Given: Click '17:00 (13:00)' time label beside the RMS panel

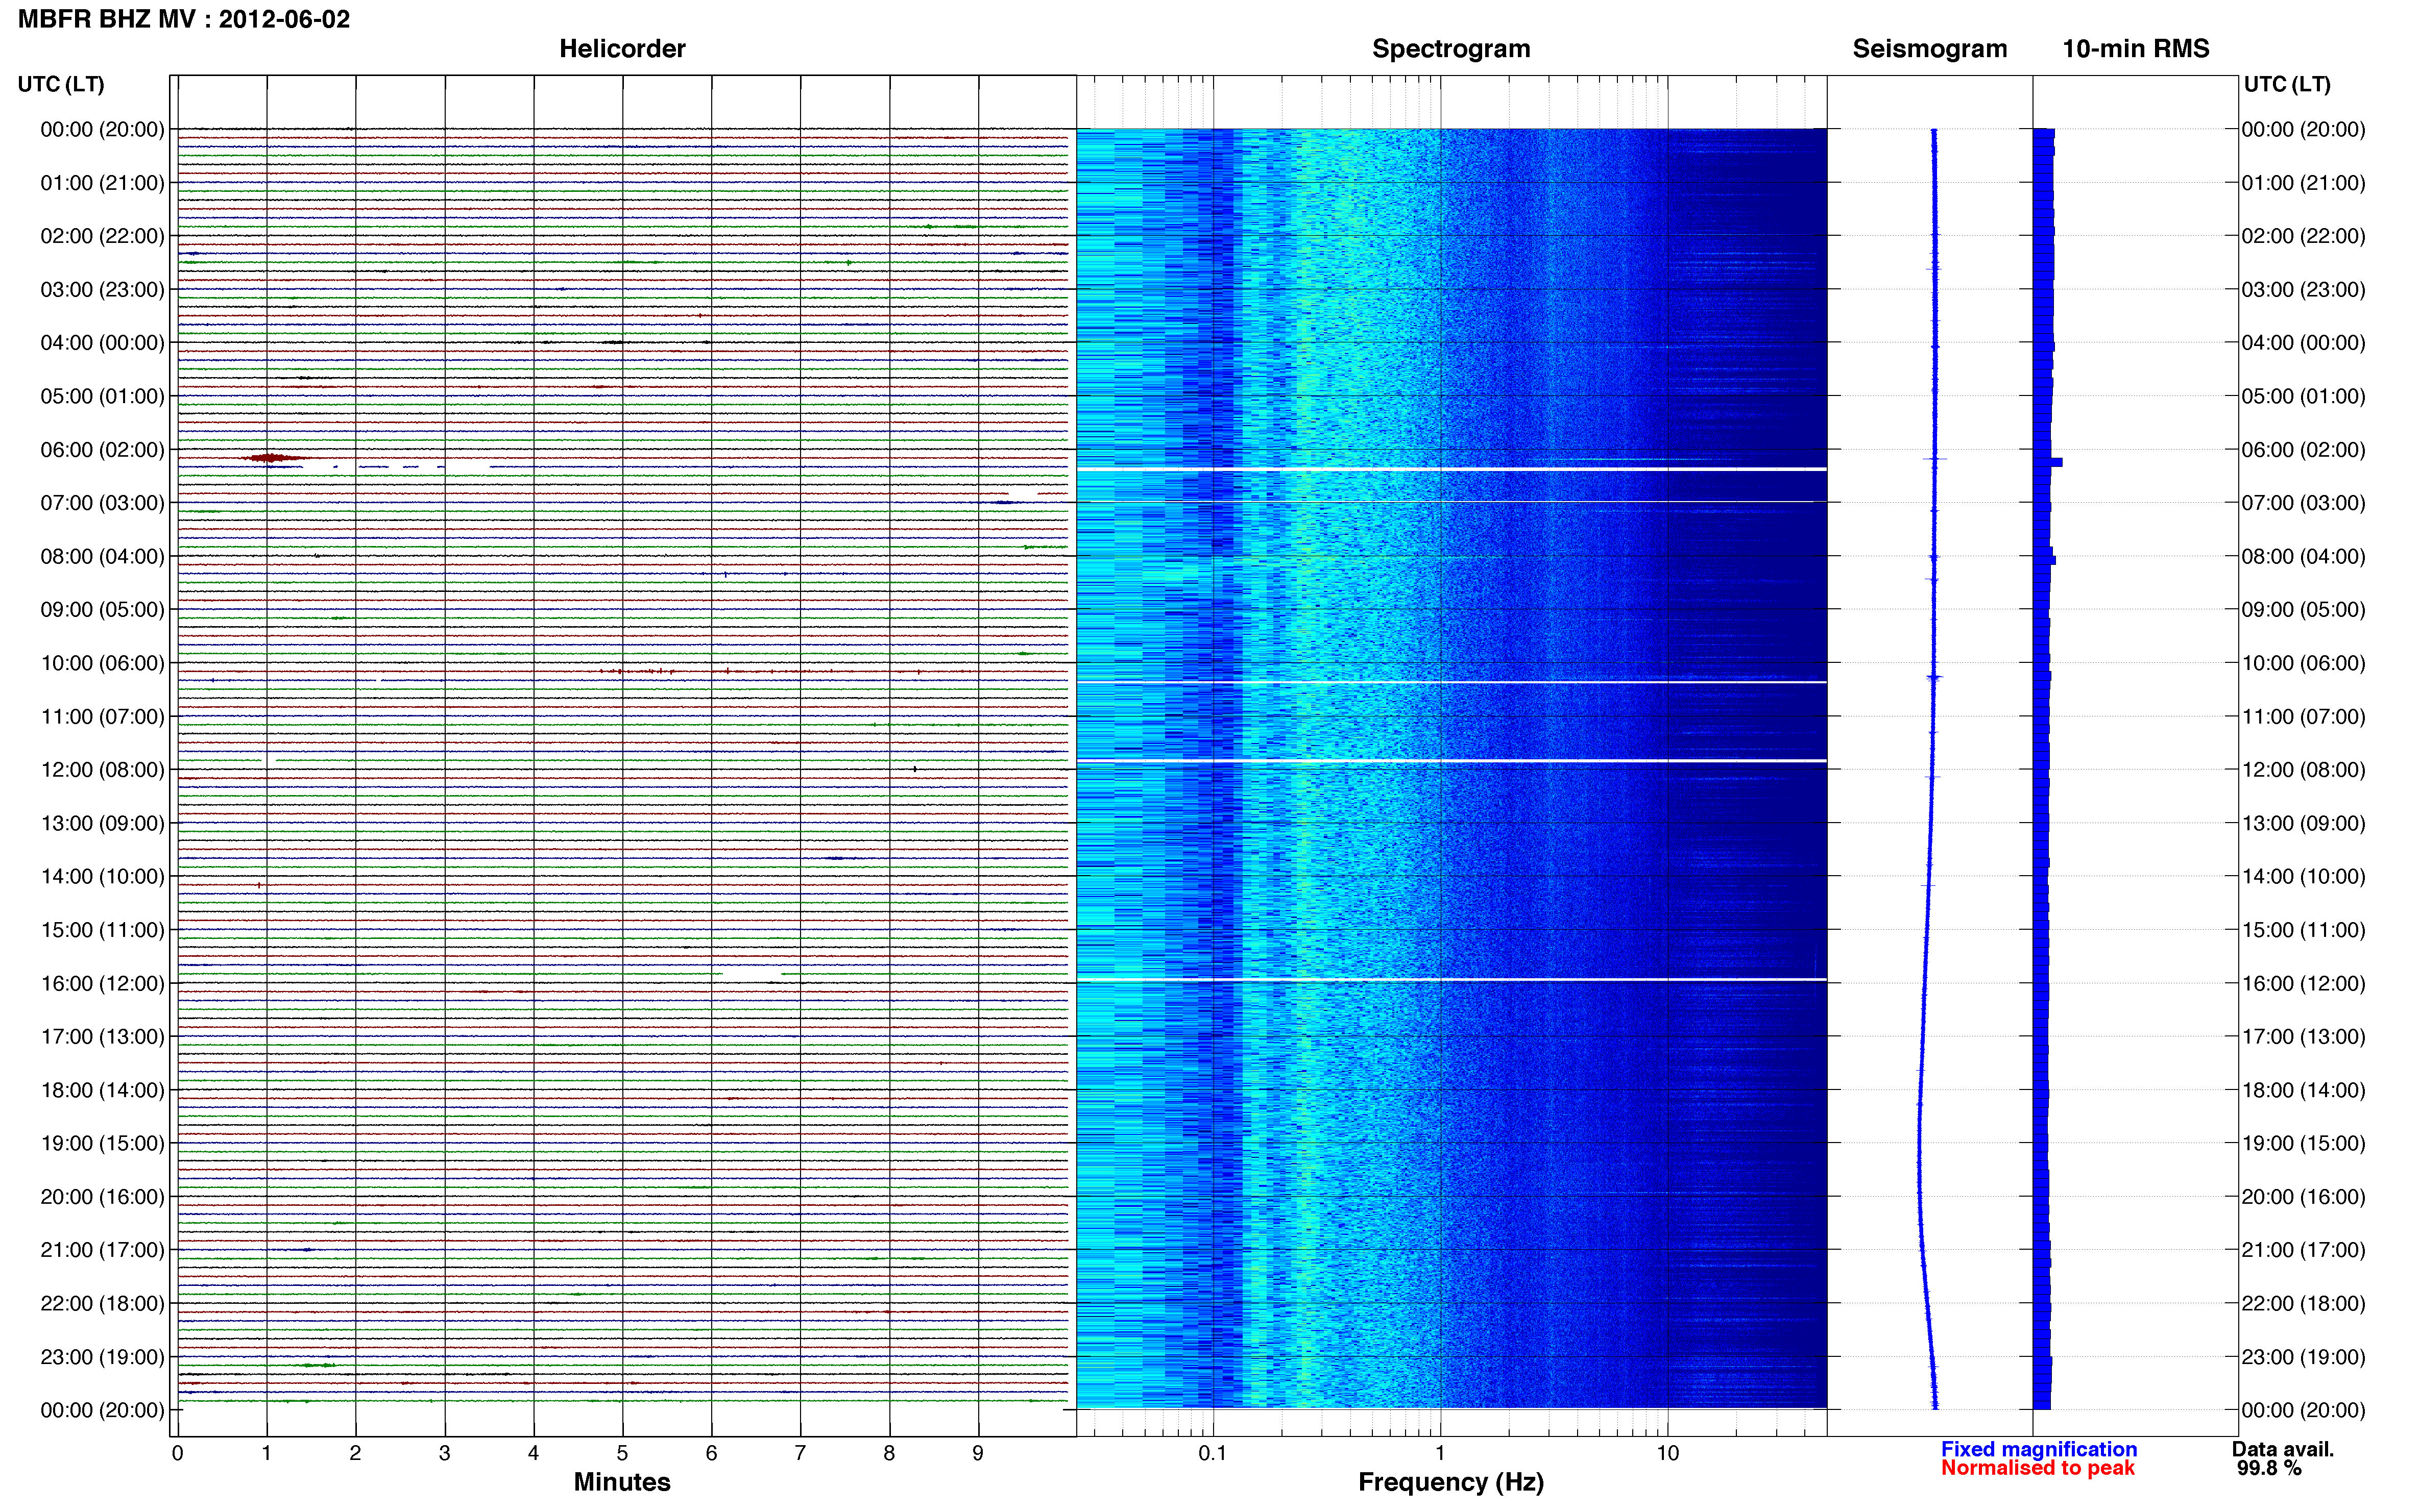Looking at the screenshot, I should click(2303, 1036).
